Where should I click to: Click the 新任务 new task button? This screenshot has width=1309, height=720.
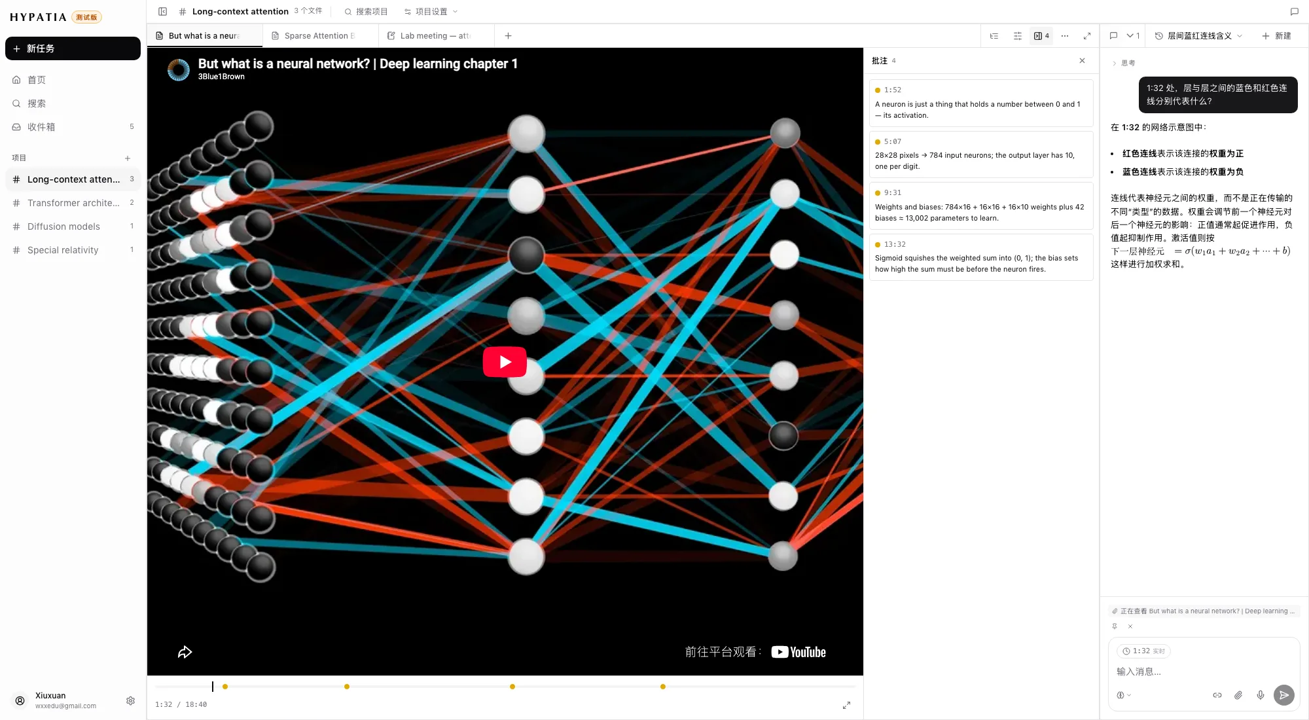click(73, 48)
